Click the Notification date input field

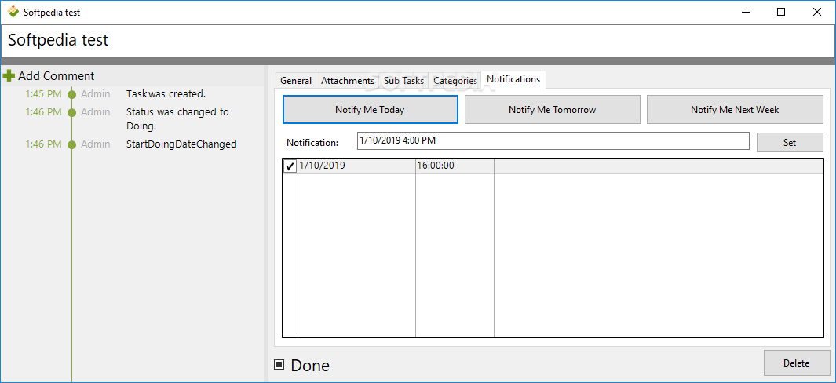553,141
